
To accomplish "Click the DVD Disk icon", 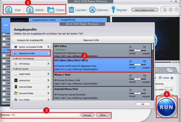I will click(9, 10).
